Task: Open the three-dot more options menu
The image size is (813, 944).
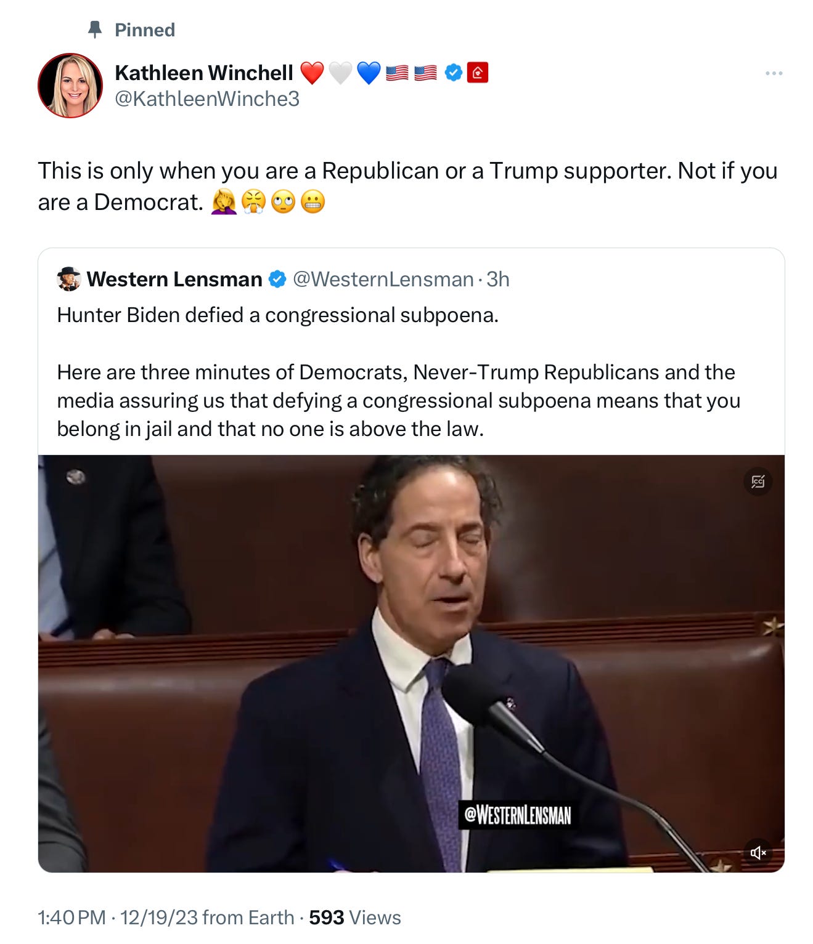Action: [774, 73]
